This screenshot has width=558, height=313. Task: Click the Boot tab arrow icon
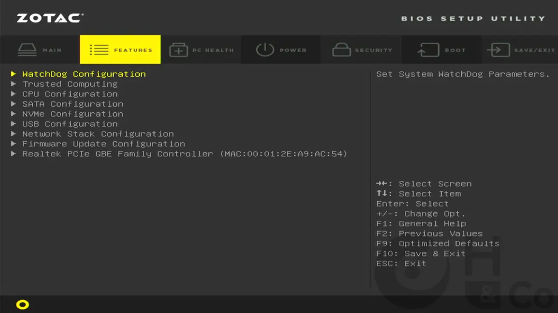click(x=428, y=50)
